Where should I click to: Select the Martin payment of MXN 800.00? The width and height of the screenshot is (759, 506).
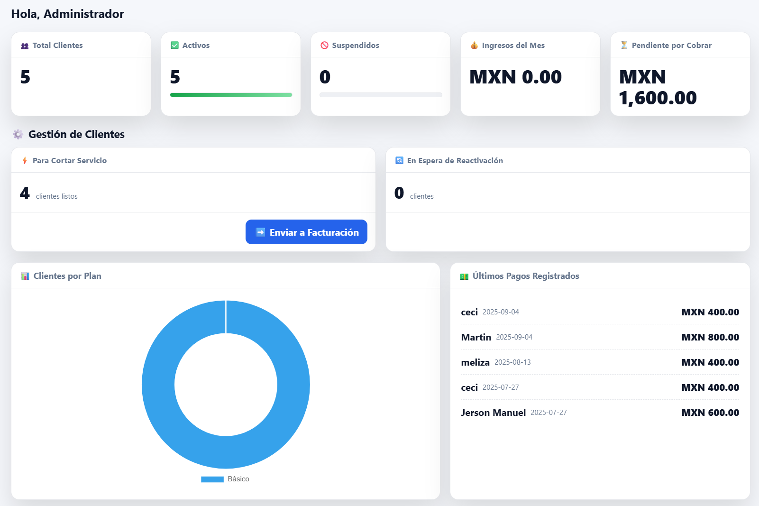coord(600,337)
